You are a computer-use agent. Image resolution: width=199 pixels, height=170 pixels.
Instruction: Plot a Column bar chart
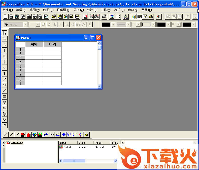(29, 135)
